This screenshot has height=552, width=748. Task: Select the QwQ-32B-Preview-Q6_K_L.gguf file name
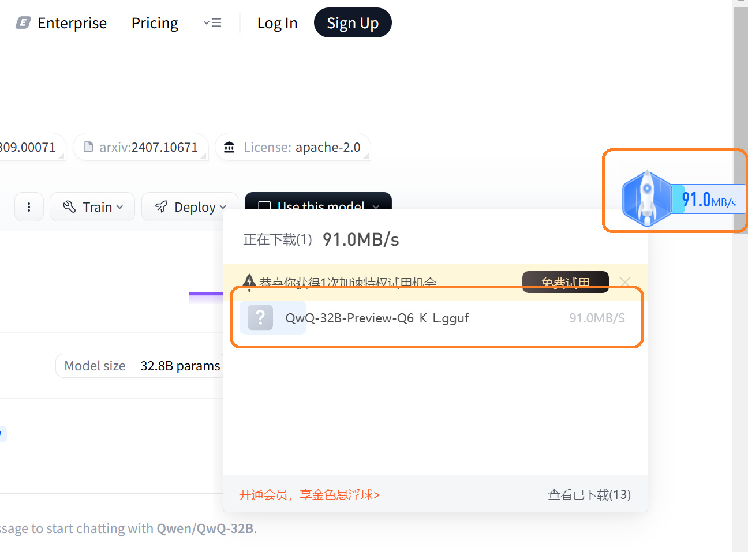click(x=377, y=318)
